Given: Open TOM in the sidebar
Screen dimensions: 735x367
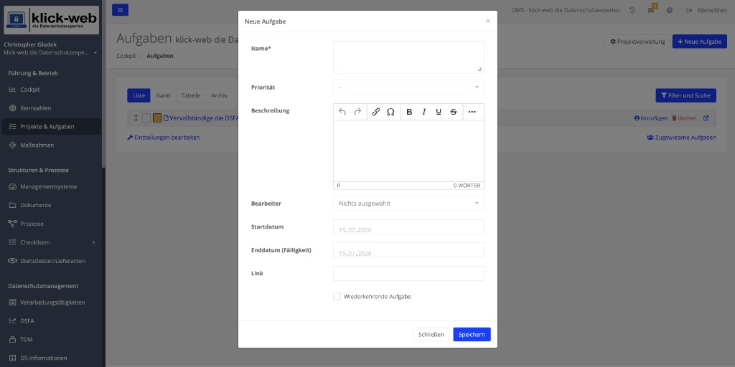Looking at the screenshot, I should [51, 339].
